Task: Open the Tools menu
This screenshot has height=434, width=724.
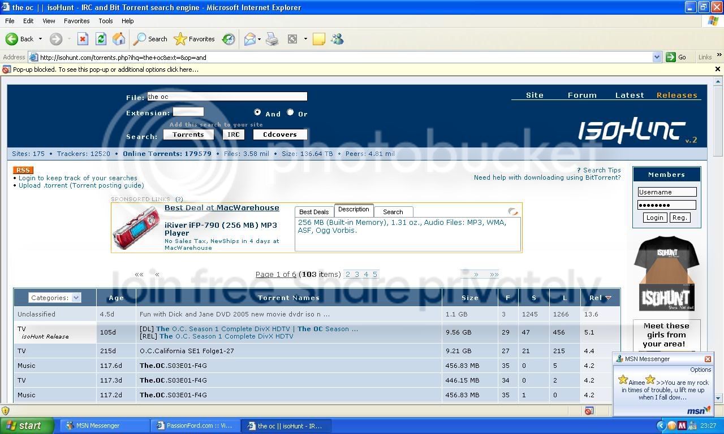Action: pyautogui.click(x=106, y=21)
